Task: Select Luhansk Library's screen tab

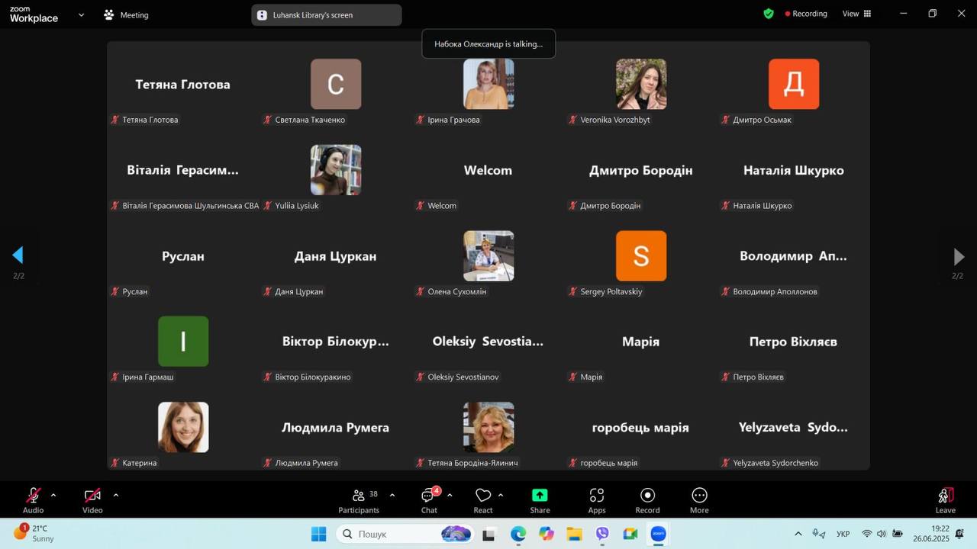Action: pyautogui.click(x=326, y=14)
